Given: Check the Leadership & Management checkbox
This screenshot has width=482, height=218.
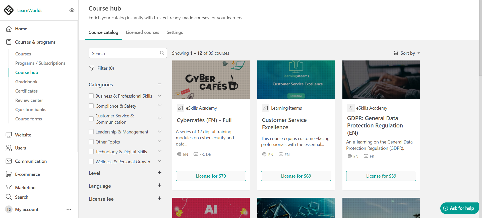Looking at the screenshot, I should point(91,132).
